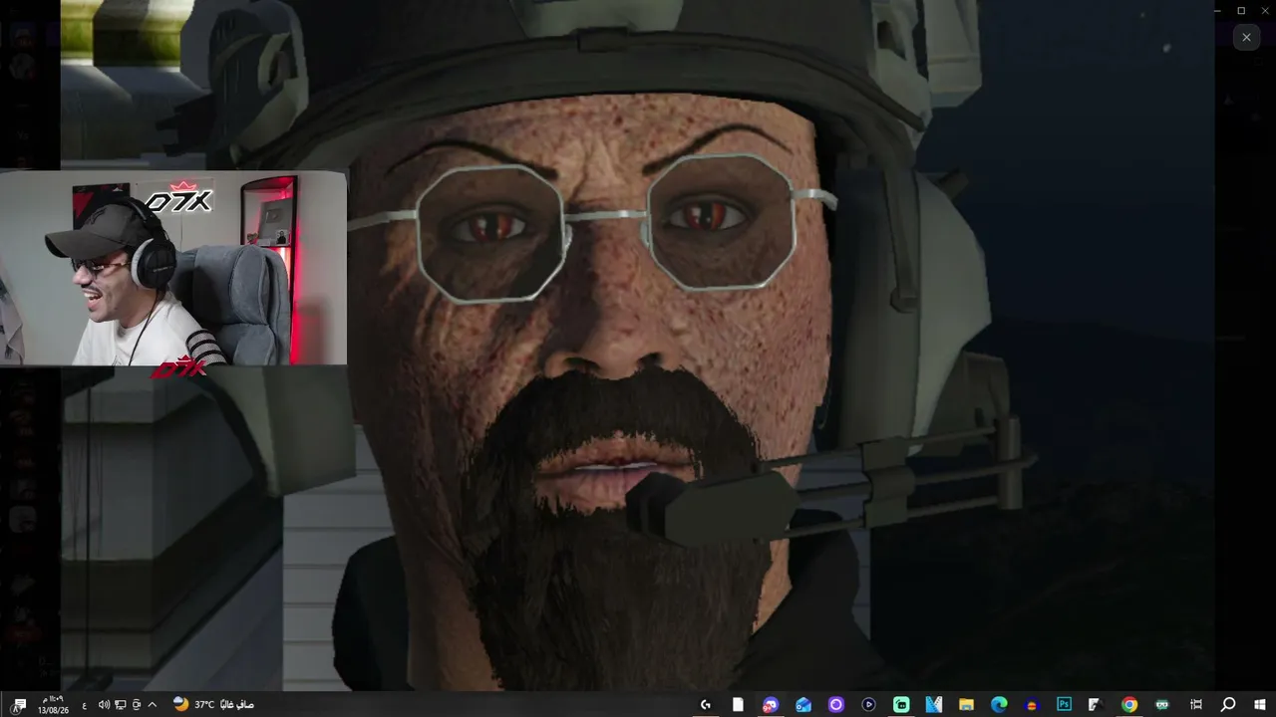1276x717 pixels.
Task: Open the blue circular app with red stripe
Action: [x=1032, y=704]
